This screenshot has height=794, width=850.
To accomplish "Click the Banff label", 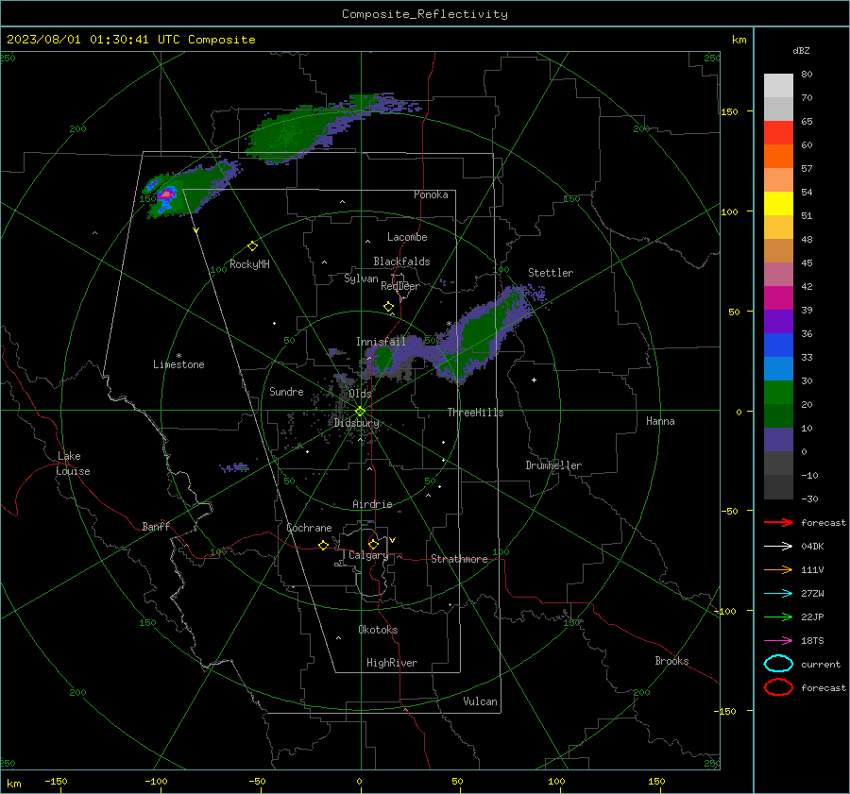I will [156, 526].
